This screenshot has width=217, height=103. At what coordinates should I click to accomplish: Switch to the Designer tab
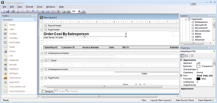click(47, 91)
